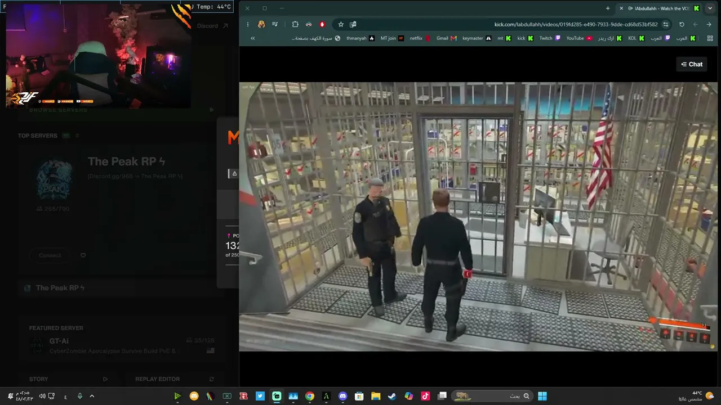The width and height of the screenshot is (721, 405).
Task: Open Story mode in FiveM
Action: [68, 379]
